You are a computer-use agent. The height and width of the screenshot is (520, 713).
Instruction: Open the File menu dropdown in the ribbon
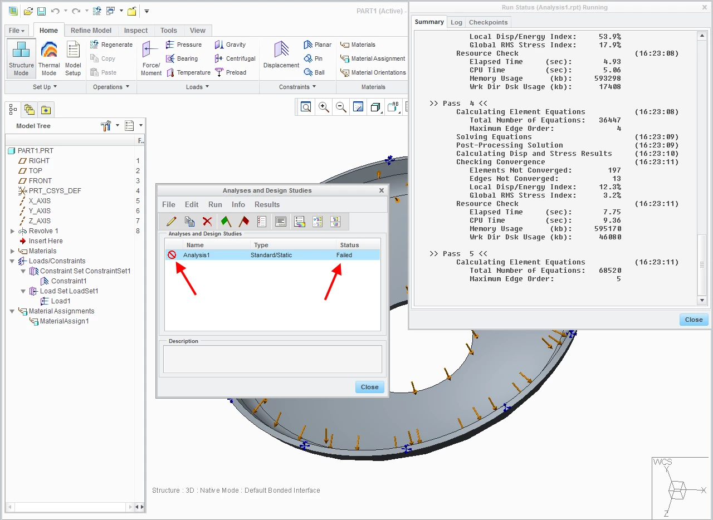(17, 31)
